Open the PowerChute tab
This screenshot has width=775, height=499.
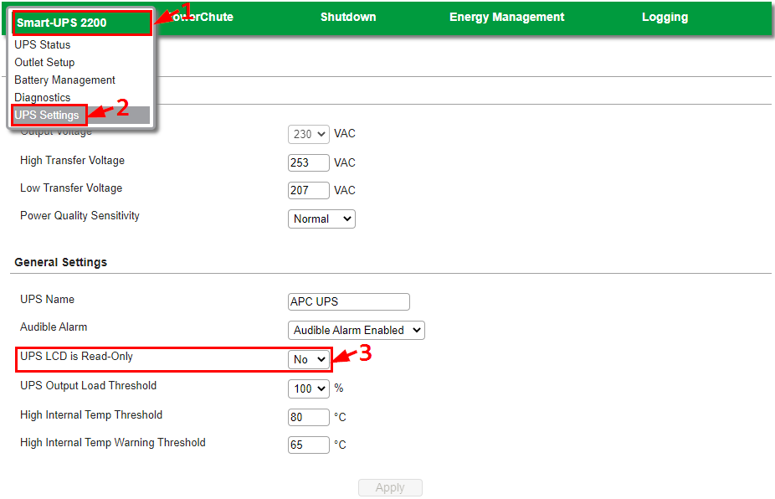point(200,17)
